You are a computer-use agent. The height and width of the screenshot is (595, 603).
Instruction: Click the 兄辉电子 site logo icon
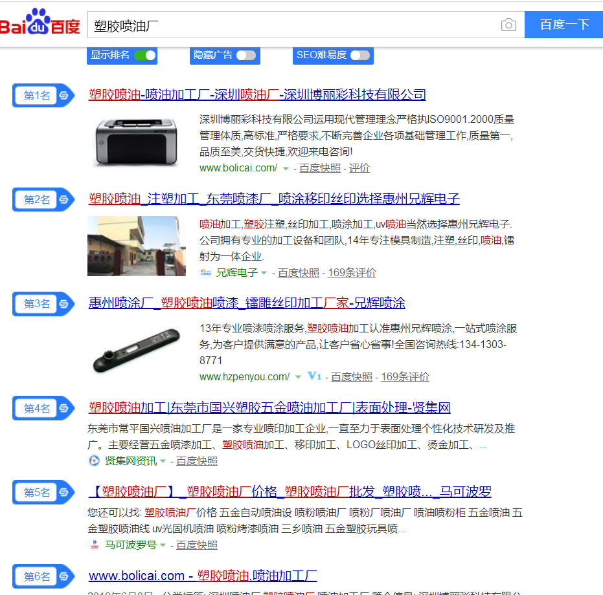(206, 273)
